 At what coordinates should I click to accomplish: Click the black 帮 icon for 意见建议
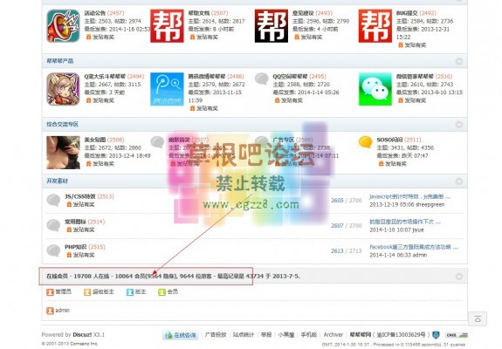tap(272, 26)
